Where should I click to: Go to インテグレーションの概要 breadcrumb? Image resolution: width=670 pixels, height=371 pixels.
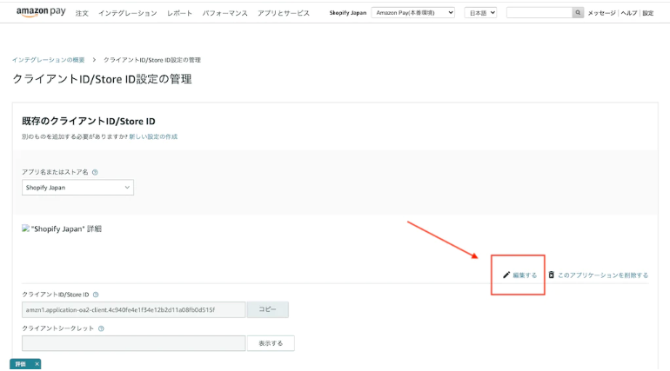click(48, 60)
